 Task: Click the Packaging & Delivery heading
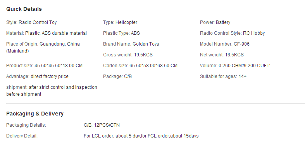pyautogui.click(x=35, y=114)
